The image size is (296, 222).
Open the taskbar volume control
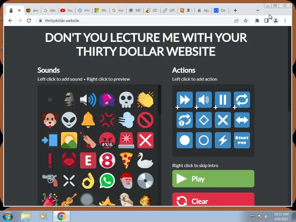[267, 217]
